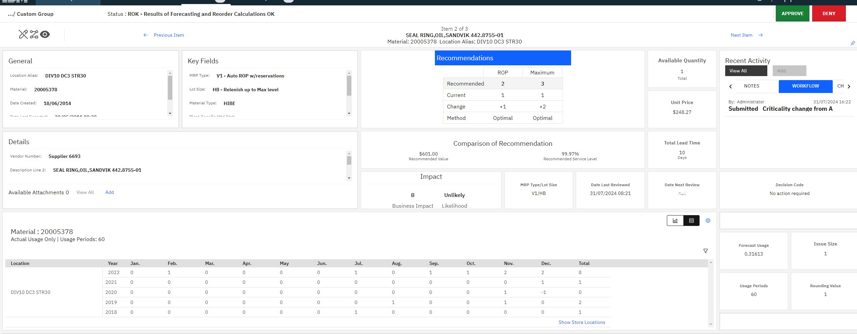Open Show Store Locations link

pyautogui.click(x=582, y=322)
